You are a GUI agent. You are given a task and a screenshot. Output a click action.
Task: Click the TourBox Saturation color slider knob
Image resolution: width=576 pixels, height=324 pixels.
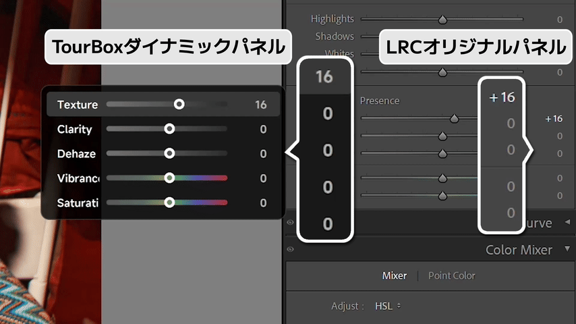[169, 202]
